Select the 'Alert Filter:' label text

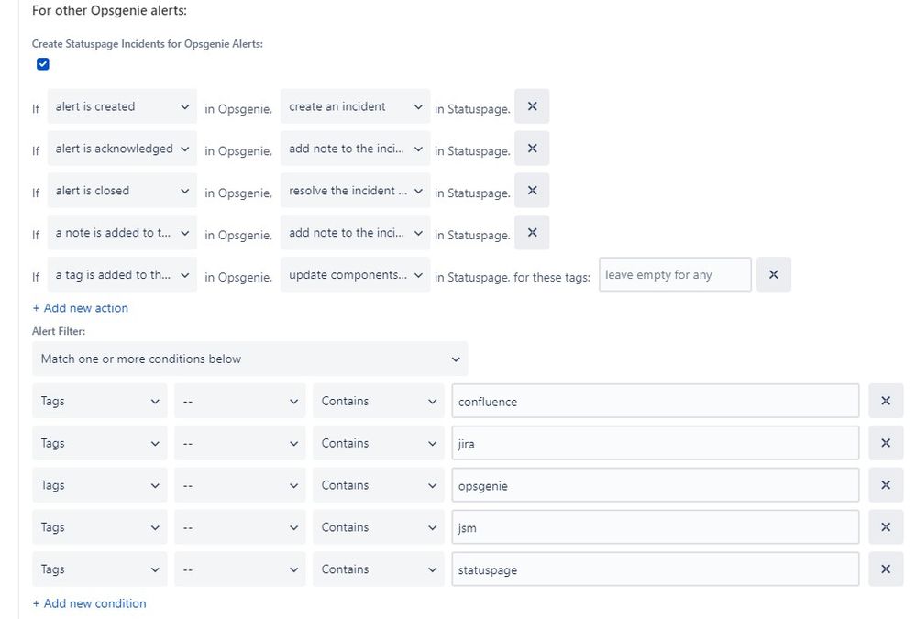point(59,331)
